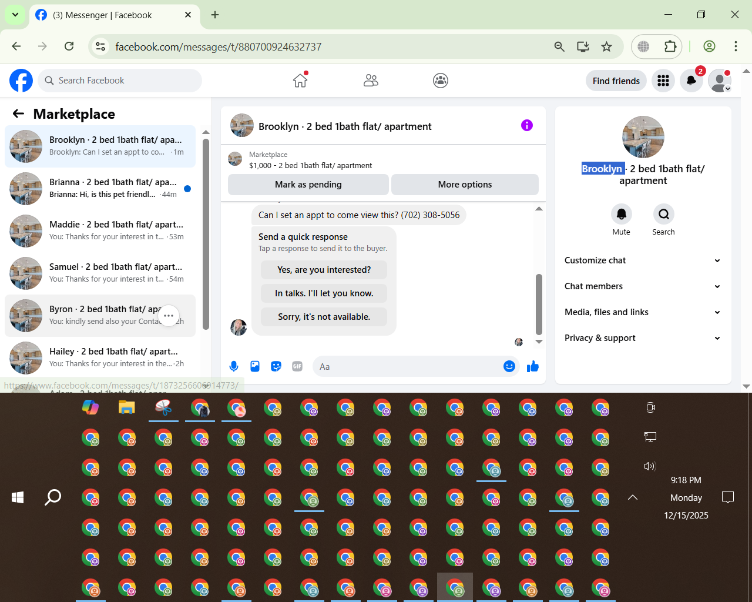This screenshot has height=602, width=752.
Task: View site information icon in address bar
Action: pos(101,46)
